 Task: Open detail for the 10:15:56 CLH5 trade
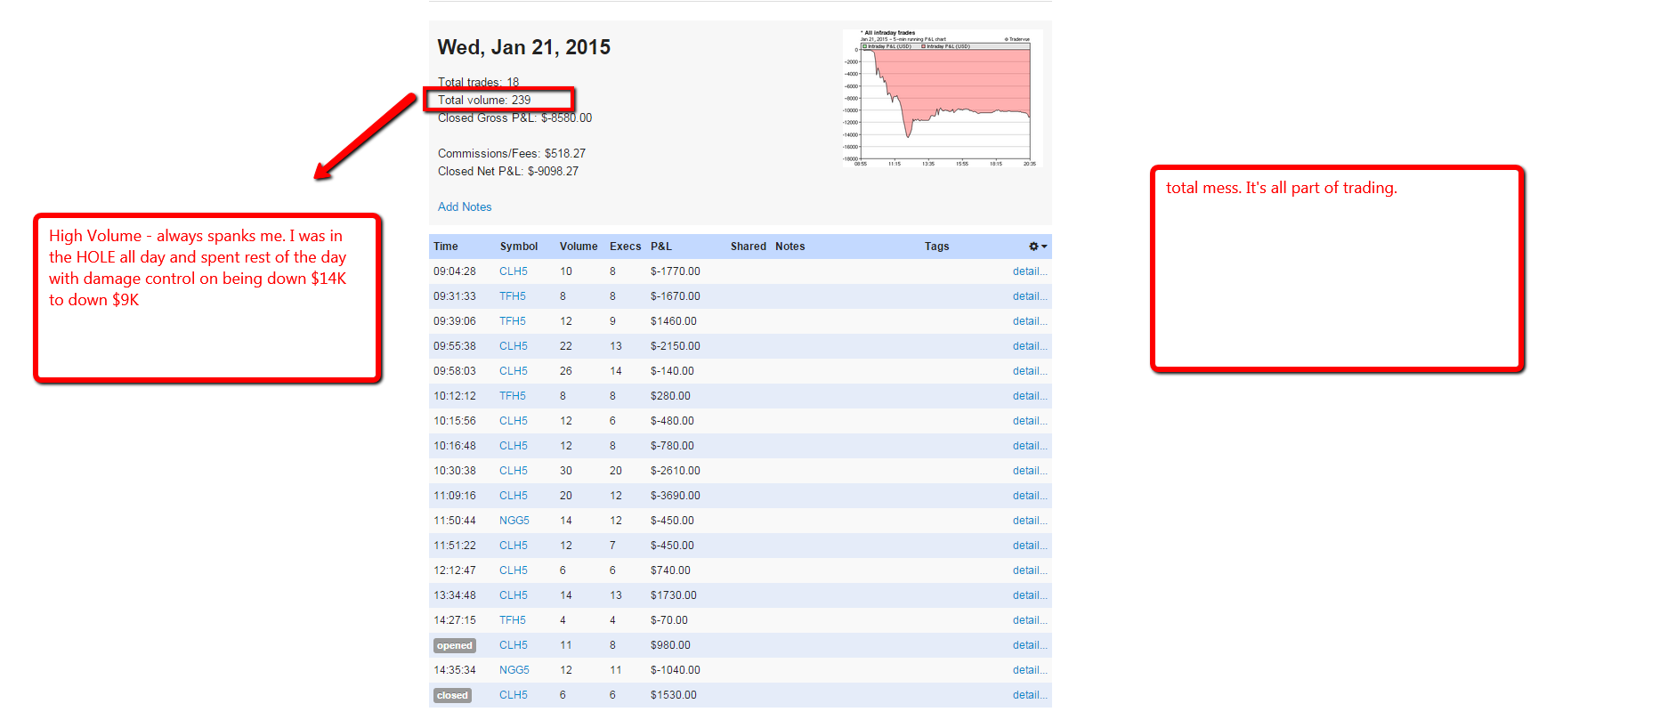coord(1030,421)
